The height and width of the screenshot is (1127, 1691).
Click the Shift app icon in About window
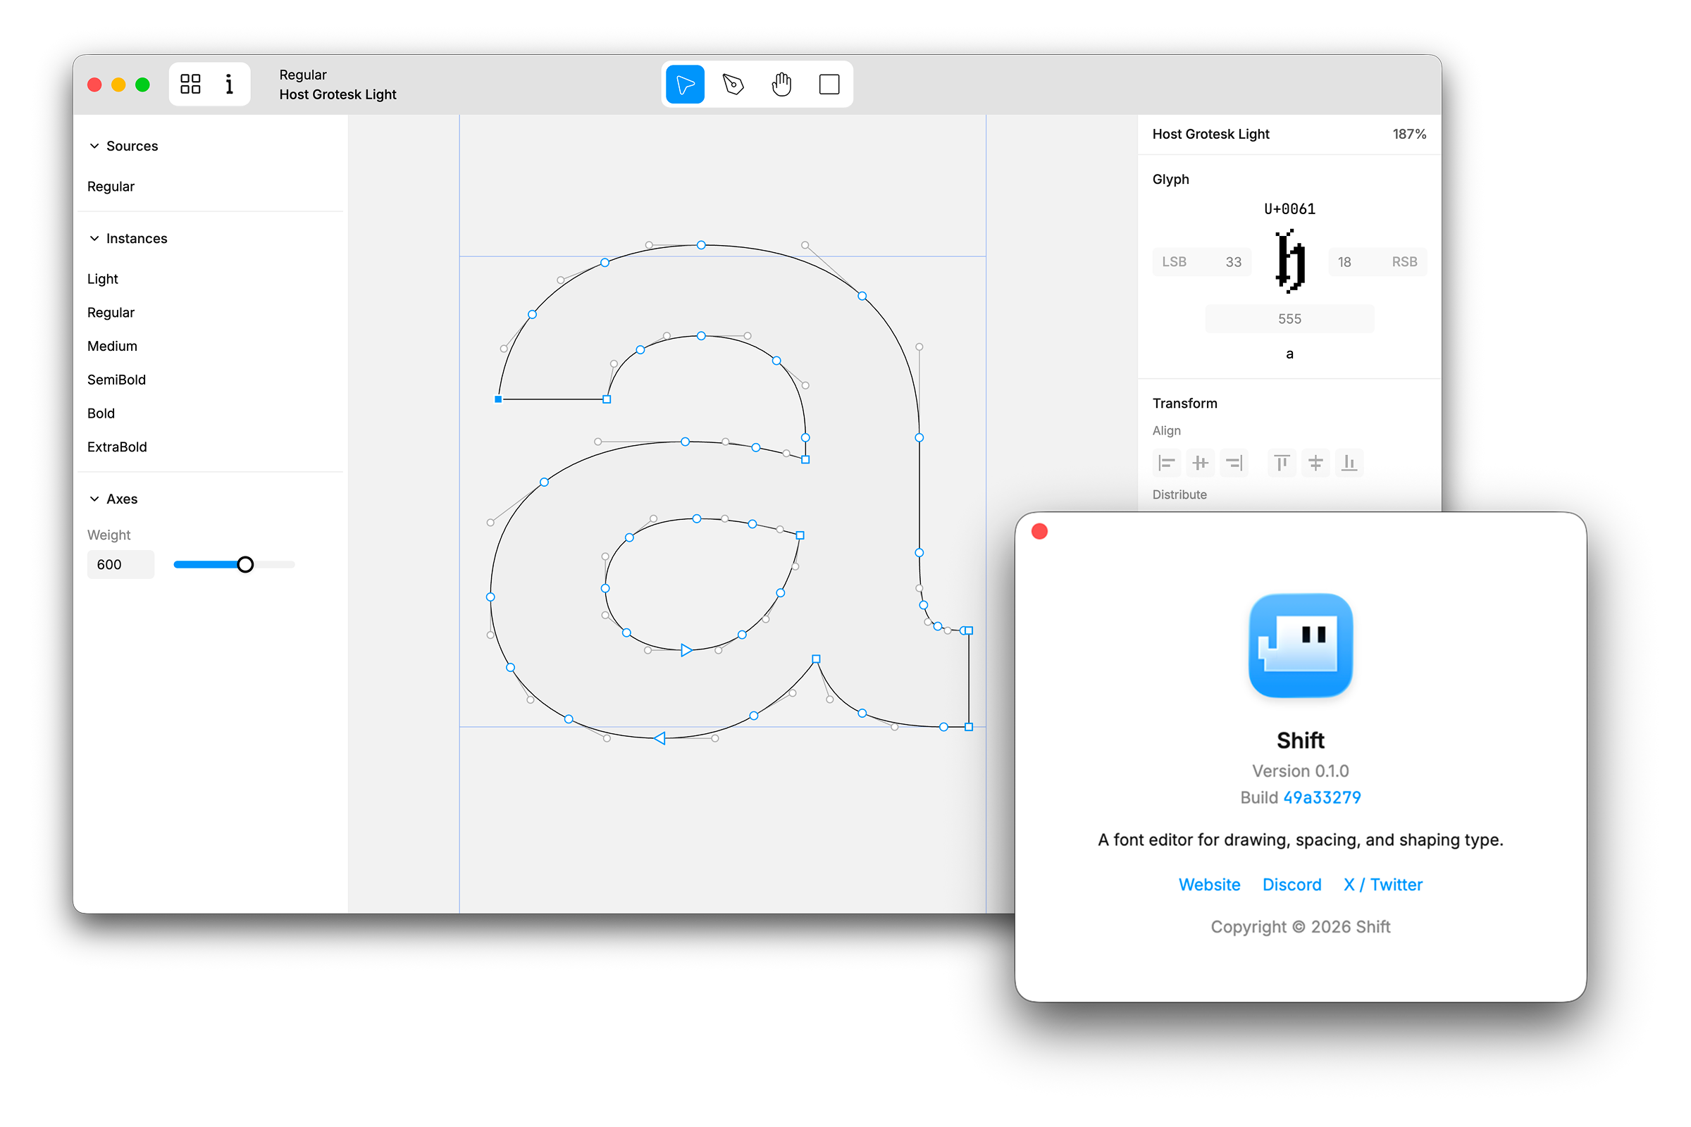pos(1301,645)
